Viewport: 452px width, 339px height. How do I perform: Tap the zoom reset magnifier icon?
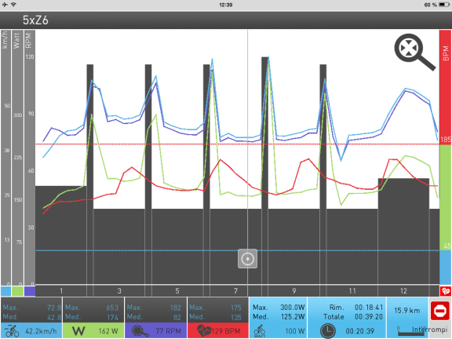(x=414, y=52)
